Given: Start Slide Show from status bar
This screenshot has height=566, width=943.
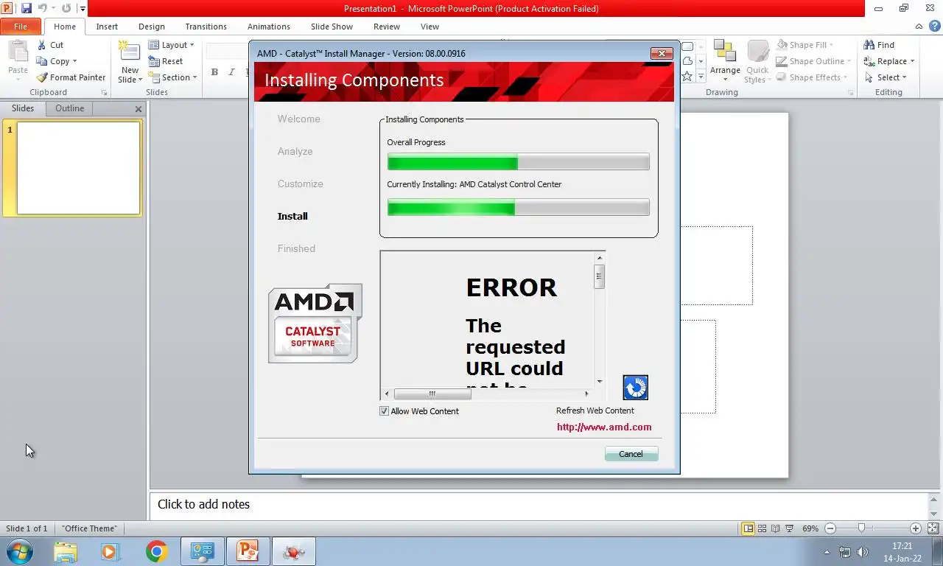Looking at the screenshot, I should 790,528.
